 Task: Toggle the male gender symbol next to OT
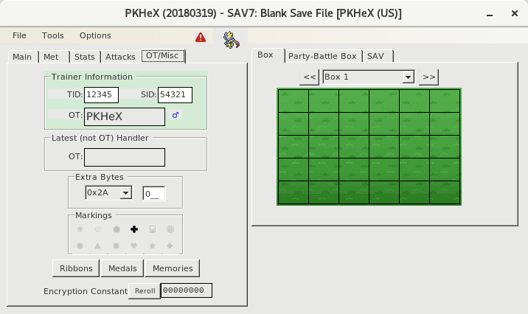tap(175, 115)
